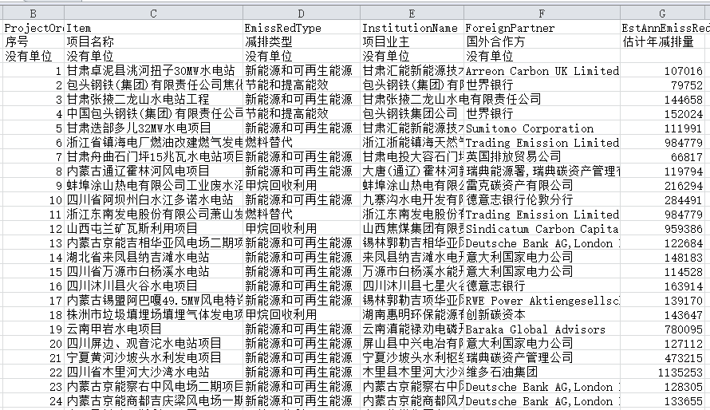The image size is (710, 410).
Task: Select cell '内蒙古通辽霍林河风电项目'
Action: (153, 171)
